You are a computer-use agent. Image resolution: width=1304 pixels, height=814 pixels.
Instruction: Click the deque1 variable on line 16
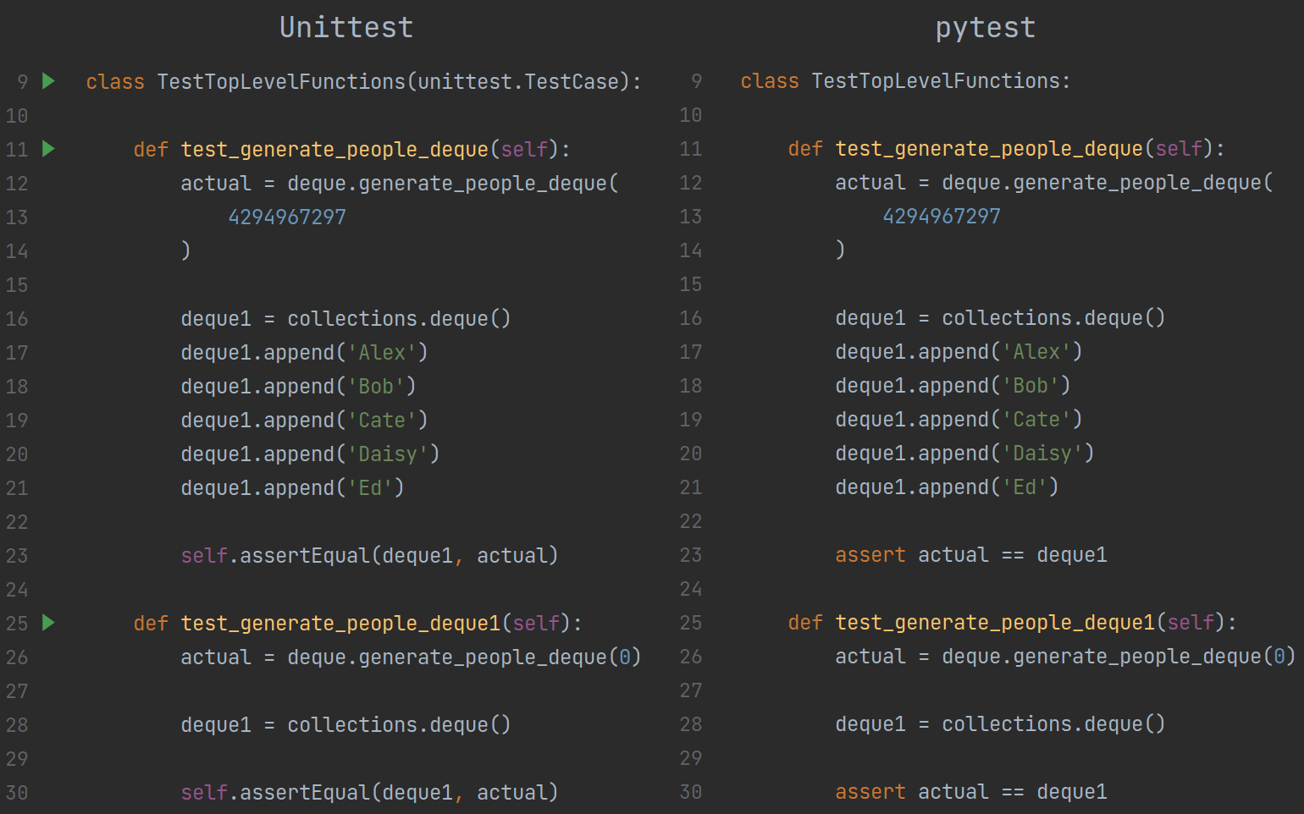pos(216,318)
